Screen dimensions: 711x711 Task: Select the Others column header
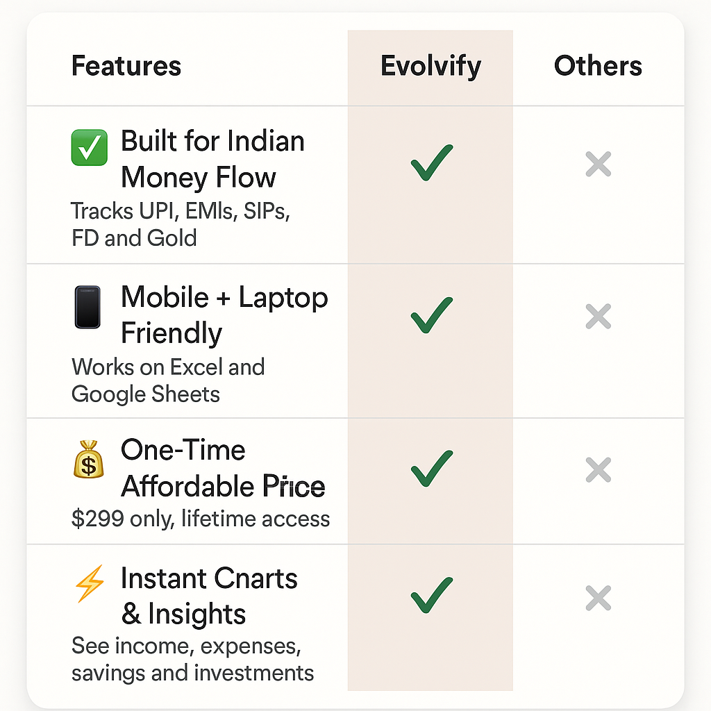coord(598,67)
